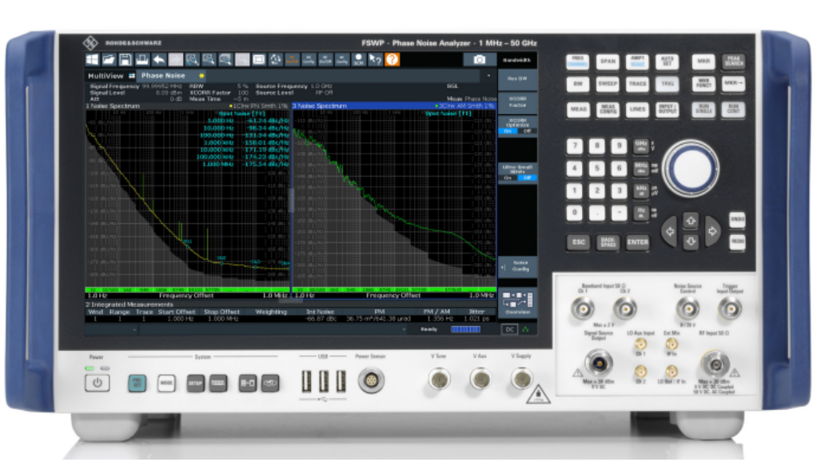Click the rotary knob
This screenshot has height=470, width=817.
pyautogui.click(x=691, y=169)
